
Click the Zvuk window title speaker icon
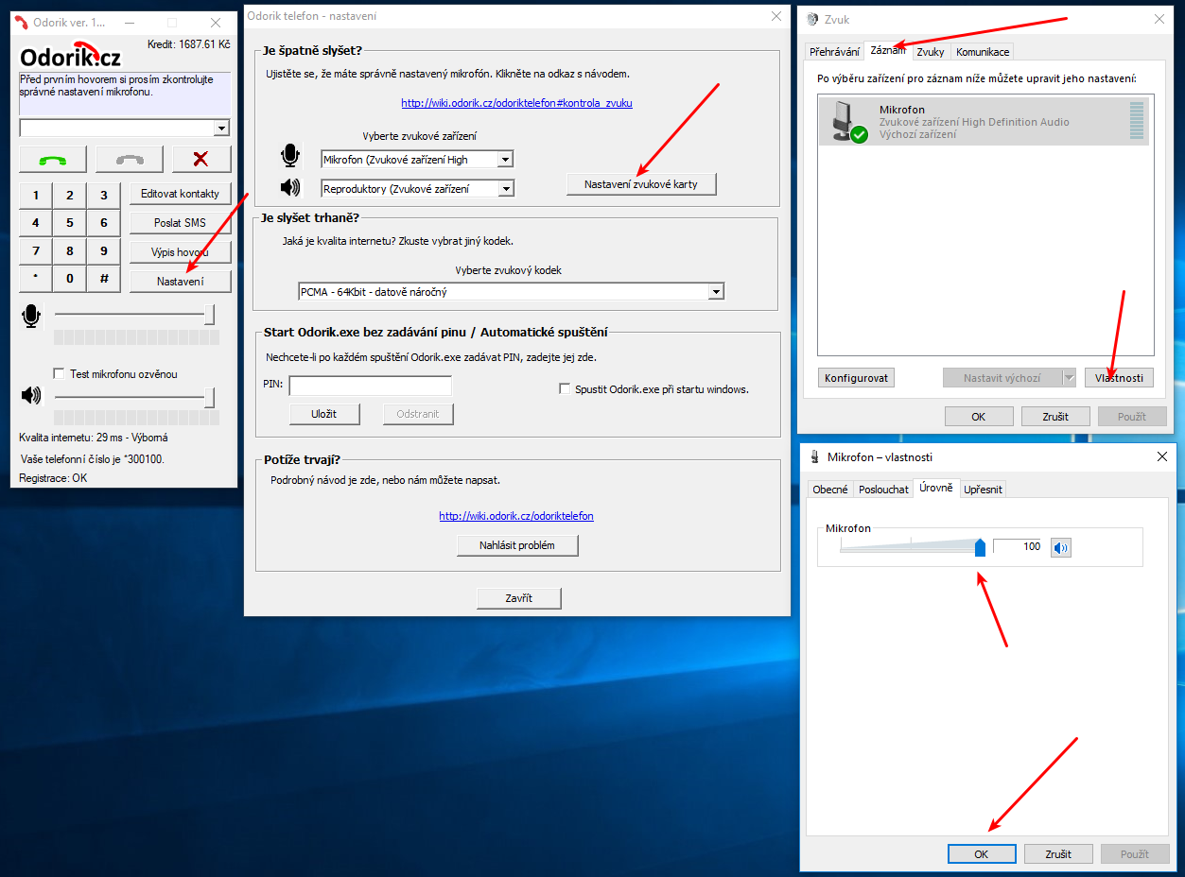coord(812,18)
